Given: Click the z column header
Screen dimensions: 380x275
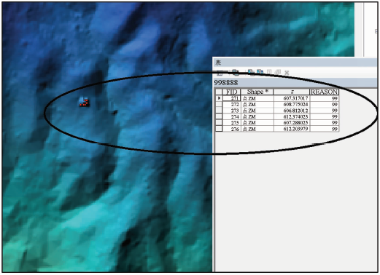Looking at the screenshot, I should (292, 92).
